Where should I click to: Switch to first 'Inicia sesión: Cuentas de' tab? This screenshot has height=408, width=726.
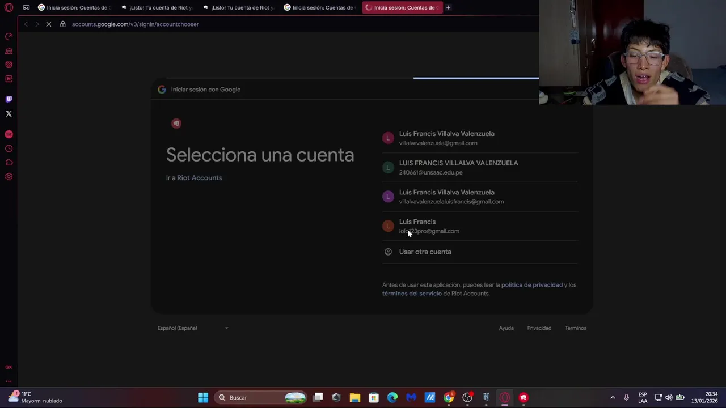[74, 7]
